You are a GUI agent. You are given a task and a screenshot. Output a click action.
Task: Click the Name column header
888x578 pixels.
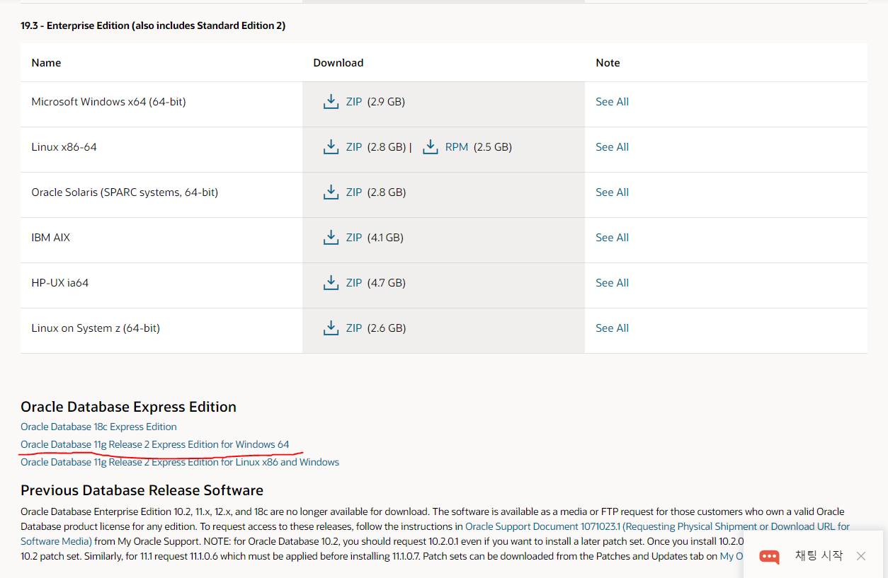coord(46,63)
